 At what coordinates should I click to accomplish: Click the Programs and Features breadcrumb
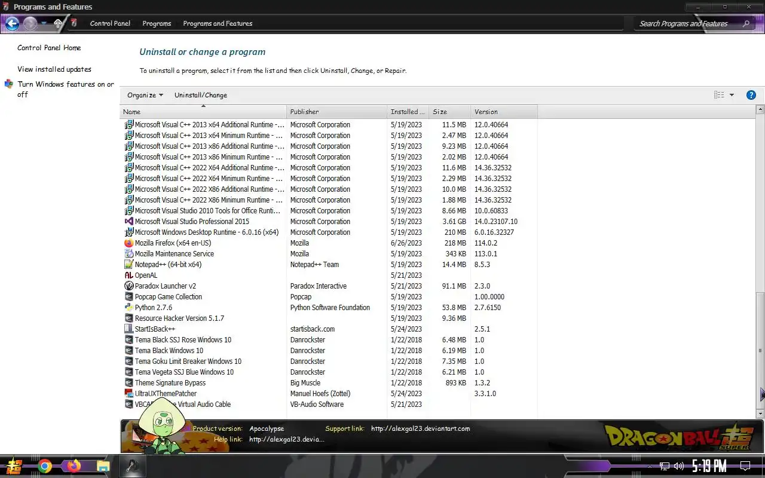tap(218, 23)
